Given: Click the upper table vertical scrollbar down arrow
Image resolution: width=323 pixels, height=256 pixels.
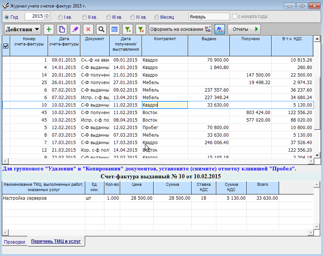Looking at the screenshot, I should pos(317,155).
